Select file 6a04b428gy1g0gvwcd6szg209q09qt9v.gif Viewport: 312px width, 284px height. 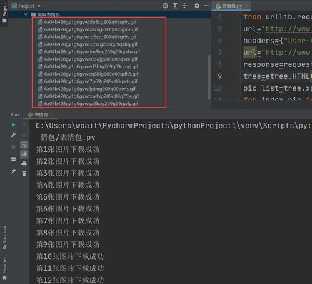pos(90,37)
